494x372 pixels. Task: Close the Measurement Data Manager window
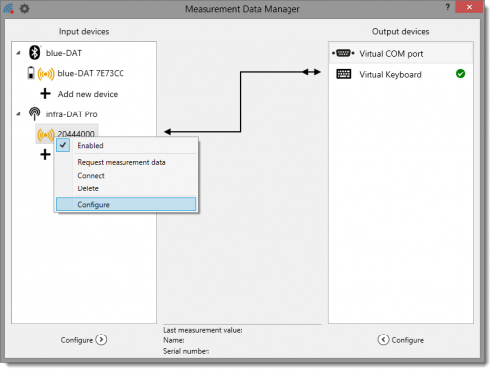[469, 7]
